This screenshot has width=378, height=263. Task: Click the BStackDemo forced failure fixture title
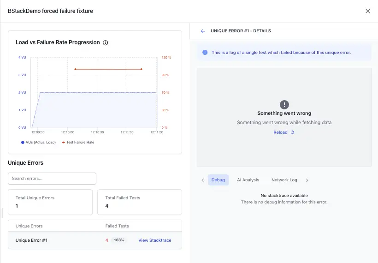point(50,11)
